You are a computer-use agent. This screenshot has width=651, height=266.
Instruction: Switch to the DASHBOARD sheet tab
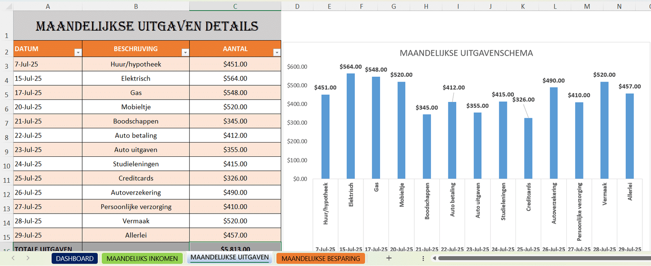[74, 259]
